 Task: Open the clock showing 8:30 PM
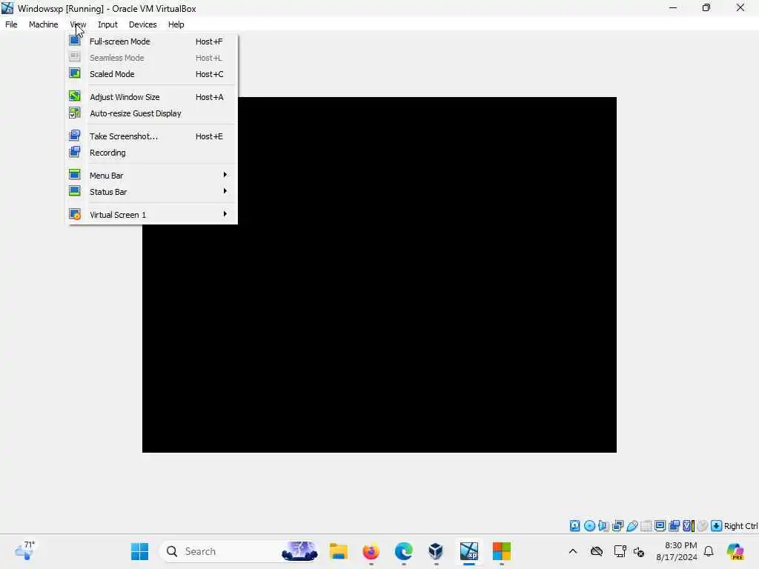point(677,551)
